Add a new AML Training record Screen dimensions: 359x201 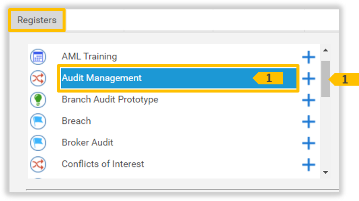pos(309,57)
